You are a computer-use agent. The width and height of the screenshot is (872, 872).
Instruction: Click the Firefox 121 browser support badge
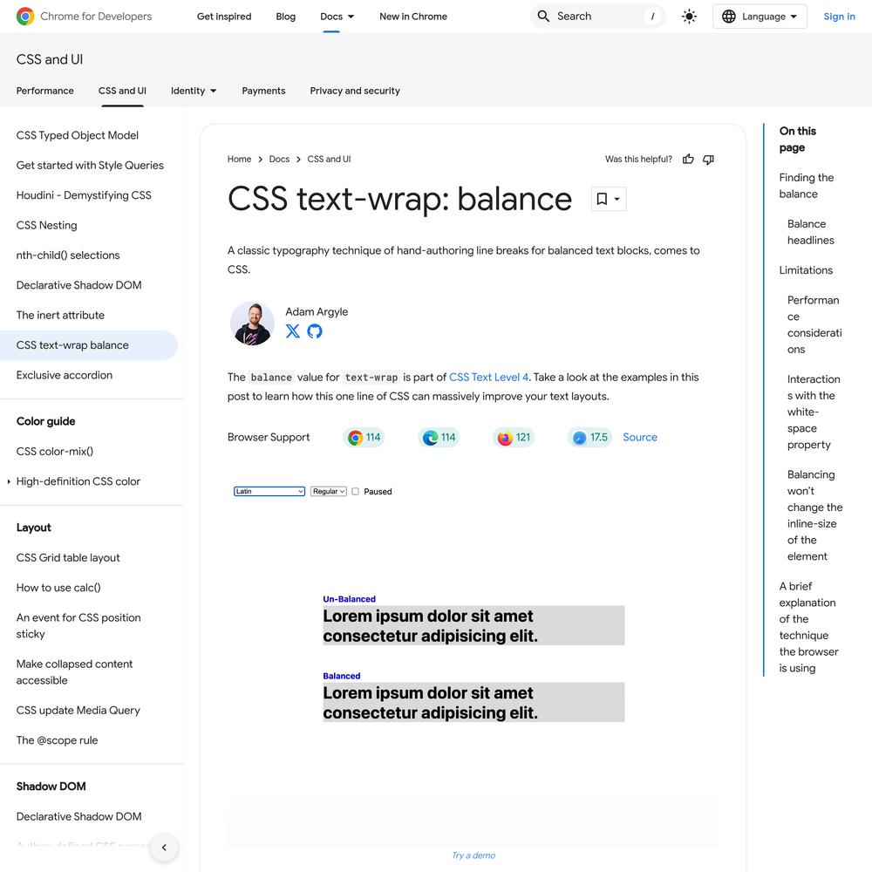pos(514,437)
